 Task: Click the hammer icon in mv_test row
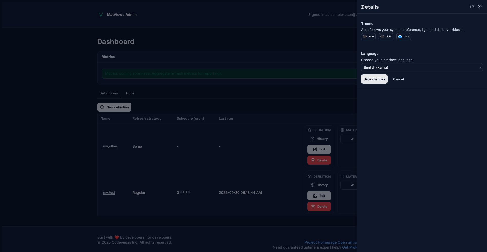pos(352,185)
